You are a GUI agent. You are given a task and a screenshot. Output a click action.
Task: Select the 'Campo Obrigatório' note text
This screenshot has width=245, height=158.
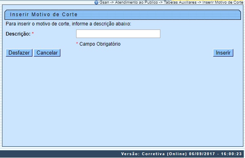tap(100, 44)
